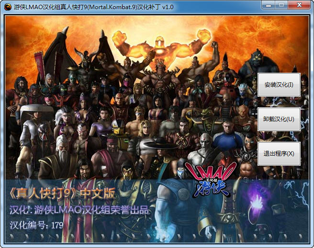This screenshot has width=314, height=248.
Task: Click the Mortal Kombat dragon icon in title bar
Action: (x=8, y=7)
